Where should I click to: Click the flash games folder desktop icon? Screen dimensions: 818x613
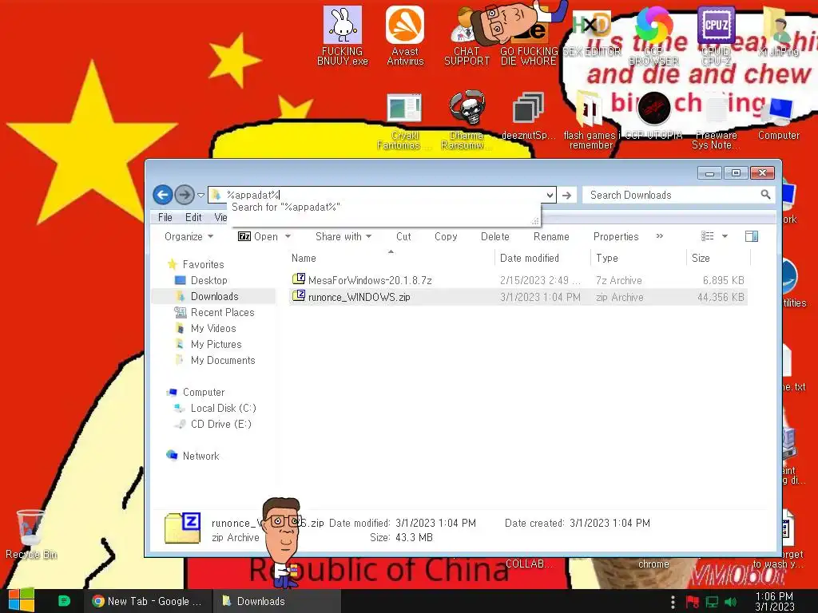coord(590,121)
